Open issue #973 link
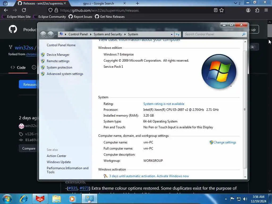This screenshot has height=204, width=272. pyautogui.click(x=84, y=188)
